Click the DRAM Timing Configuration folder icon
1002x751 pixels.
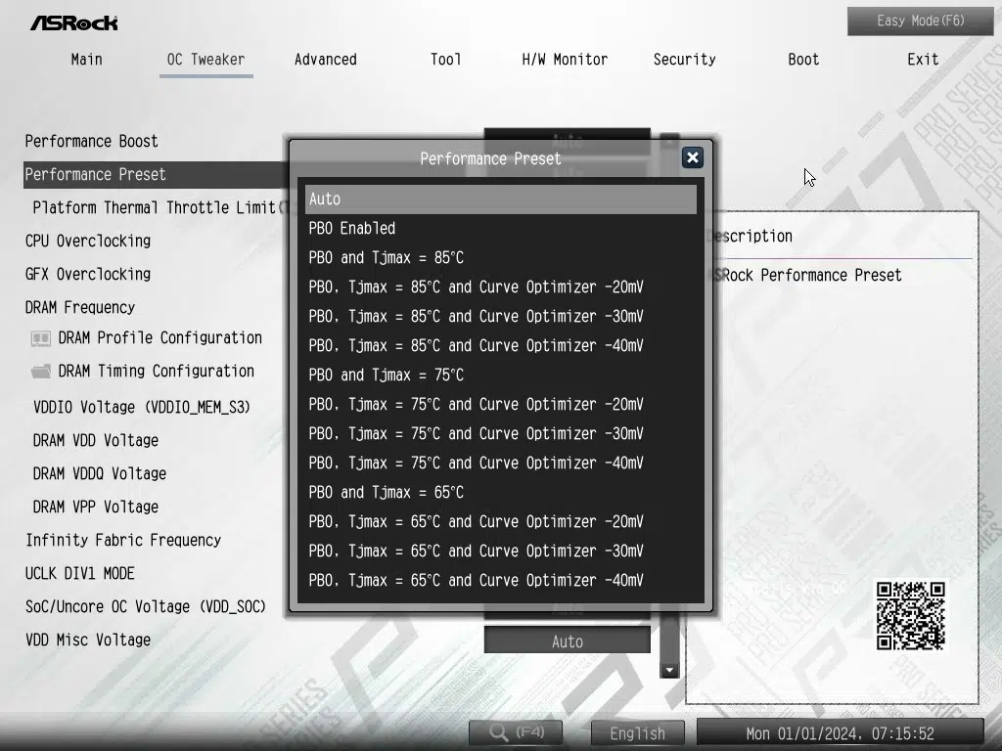click(x=41, y=372)
